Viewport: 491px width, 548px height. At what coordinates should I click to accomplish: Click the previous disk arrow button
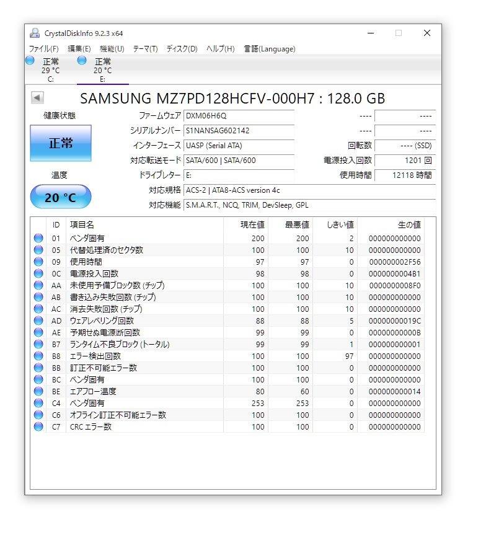pyautogui.click(x=37, y=97)
